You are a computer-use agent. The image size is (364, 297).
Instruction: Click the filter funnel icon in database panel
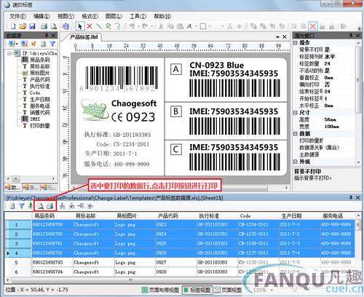click(52, 44)
